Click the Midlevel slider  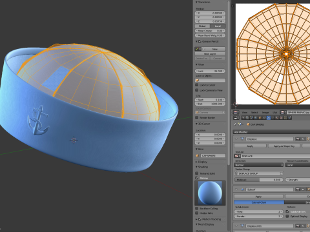pyautogui.click(x=258, y=180)
